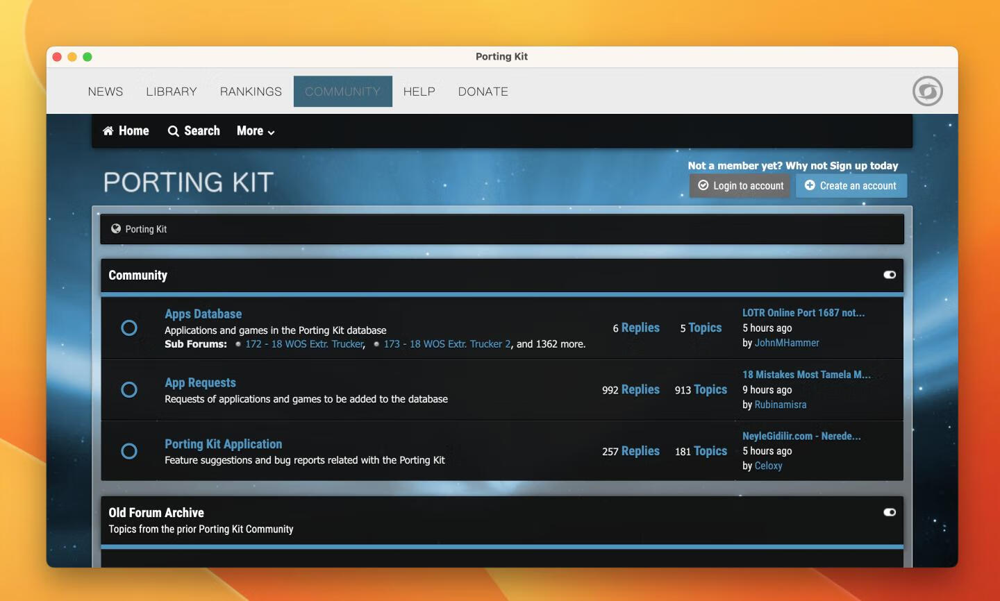
Task: Click the Apps Database forum circle icon
Action: (129, 328)
